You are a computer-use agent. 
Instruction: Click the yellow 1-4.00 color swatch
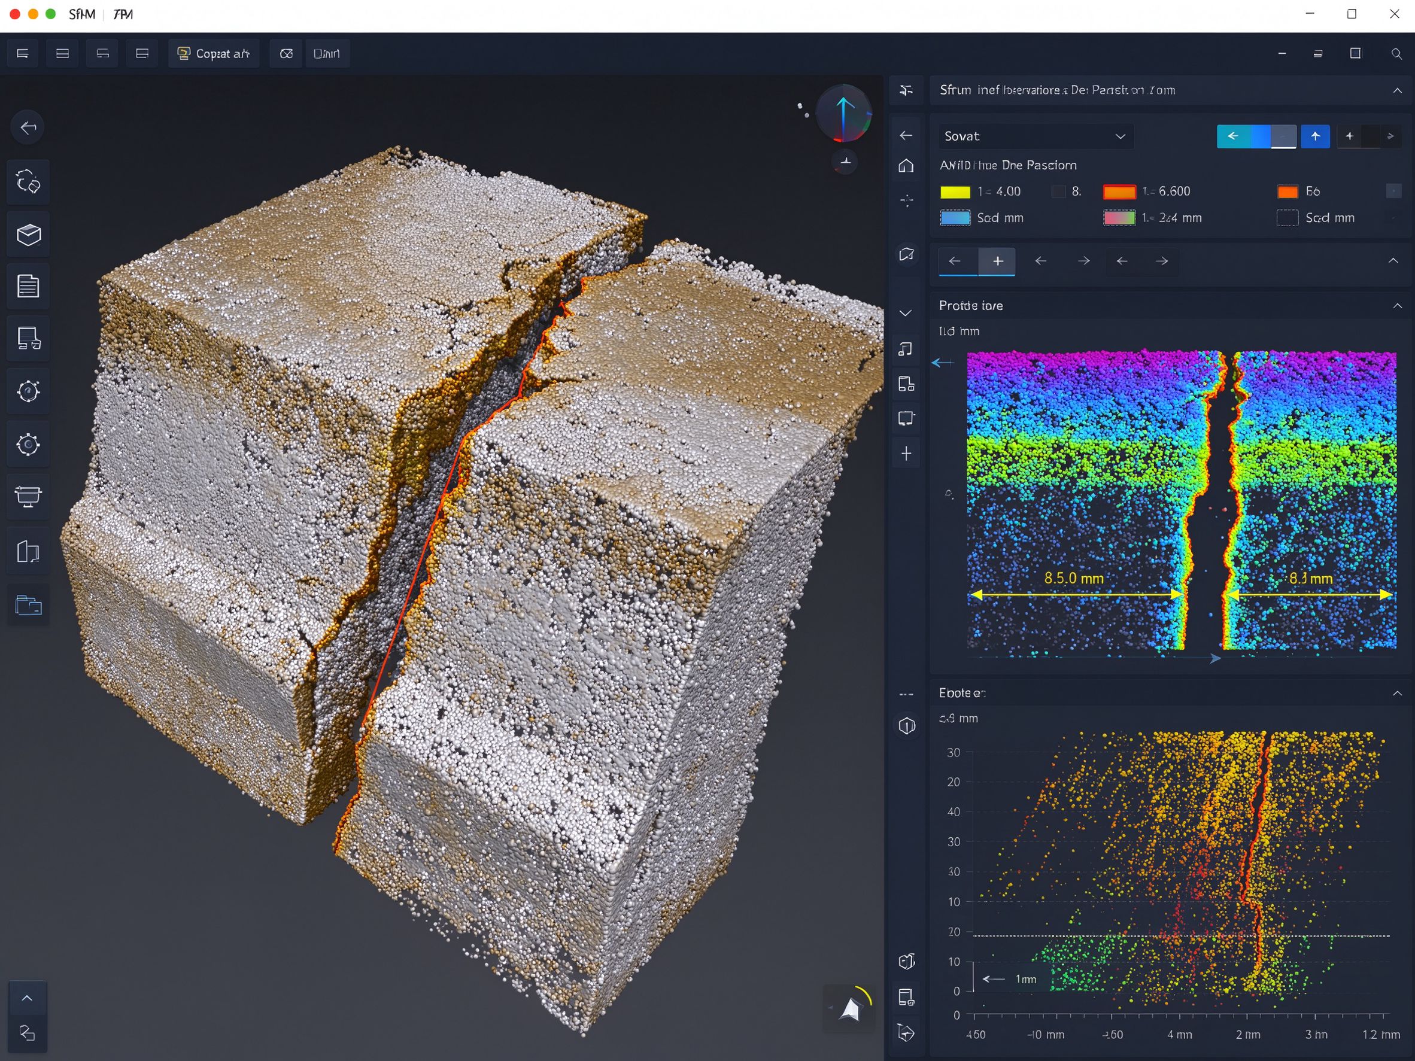click(955, 192)
